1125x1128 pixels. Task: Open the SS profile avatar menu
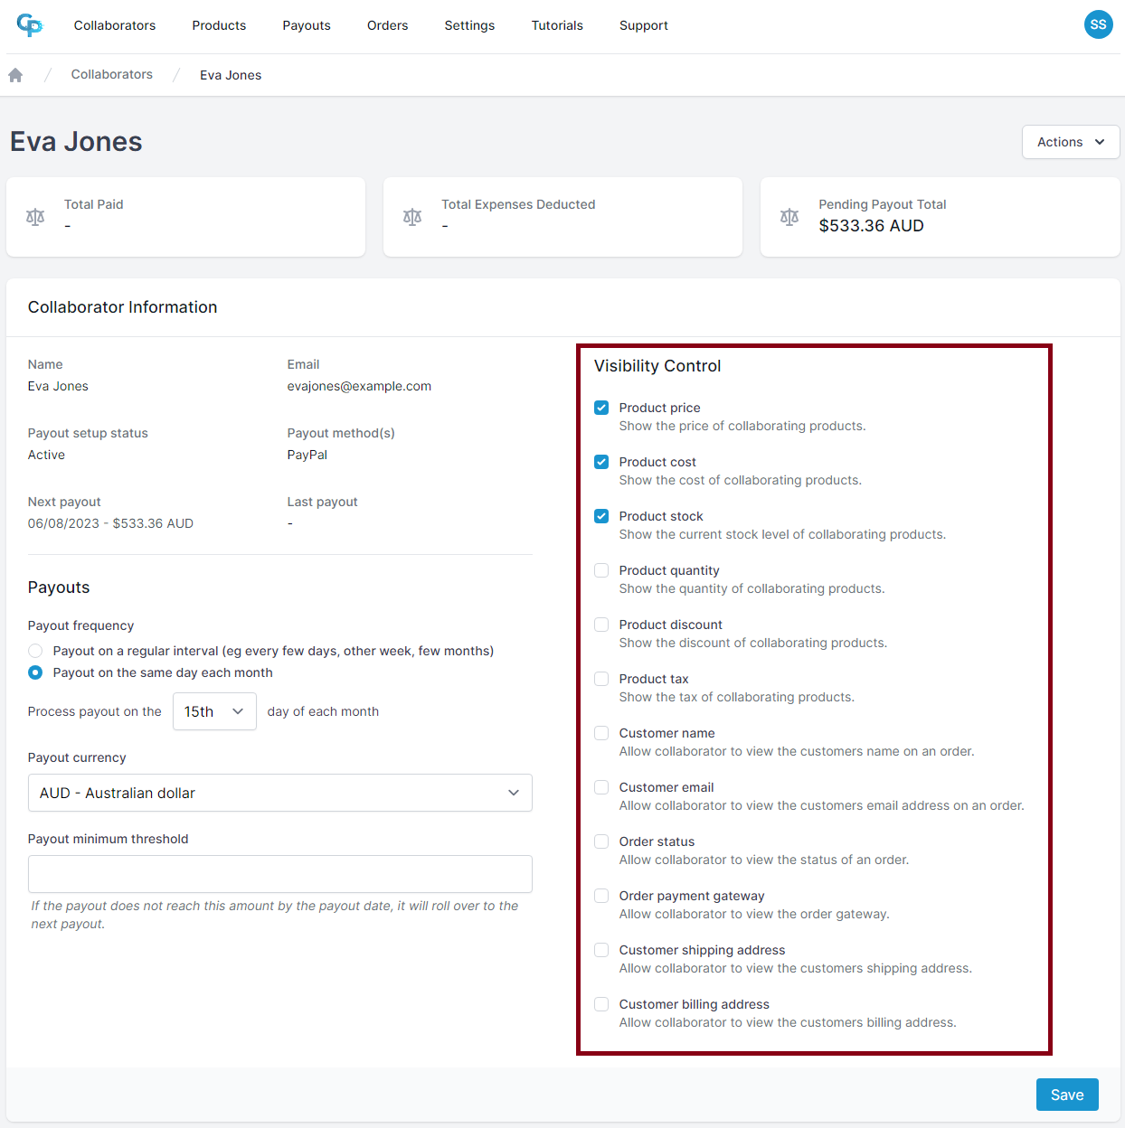click(1099, 24)
